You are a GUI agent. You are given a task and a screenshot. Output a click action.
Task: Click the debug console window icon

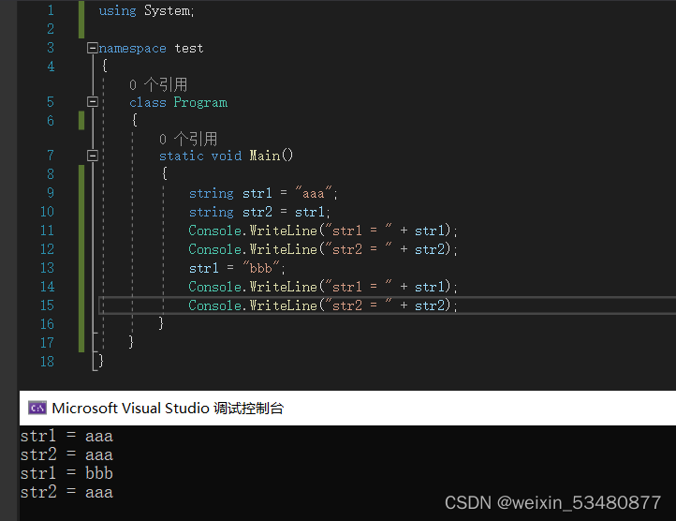click(x=37, y=408)
